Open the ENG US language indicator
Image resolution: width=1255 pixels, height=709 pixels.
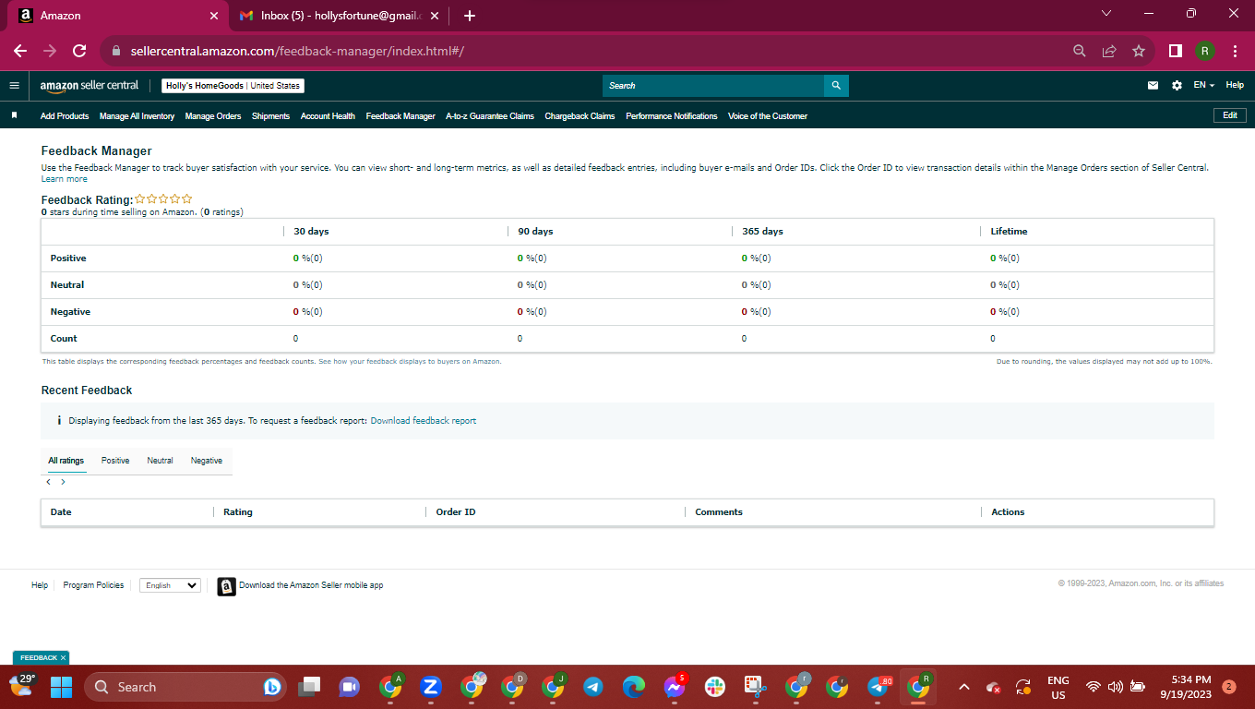pyautogui.click(x=1058, y=687)
